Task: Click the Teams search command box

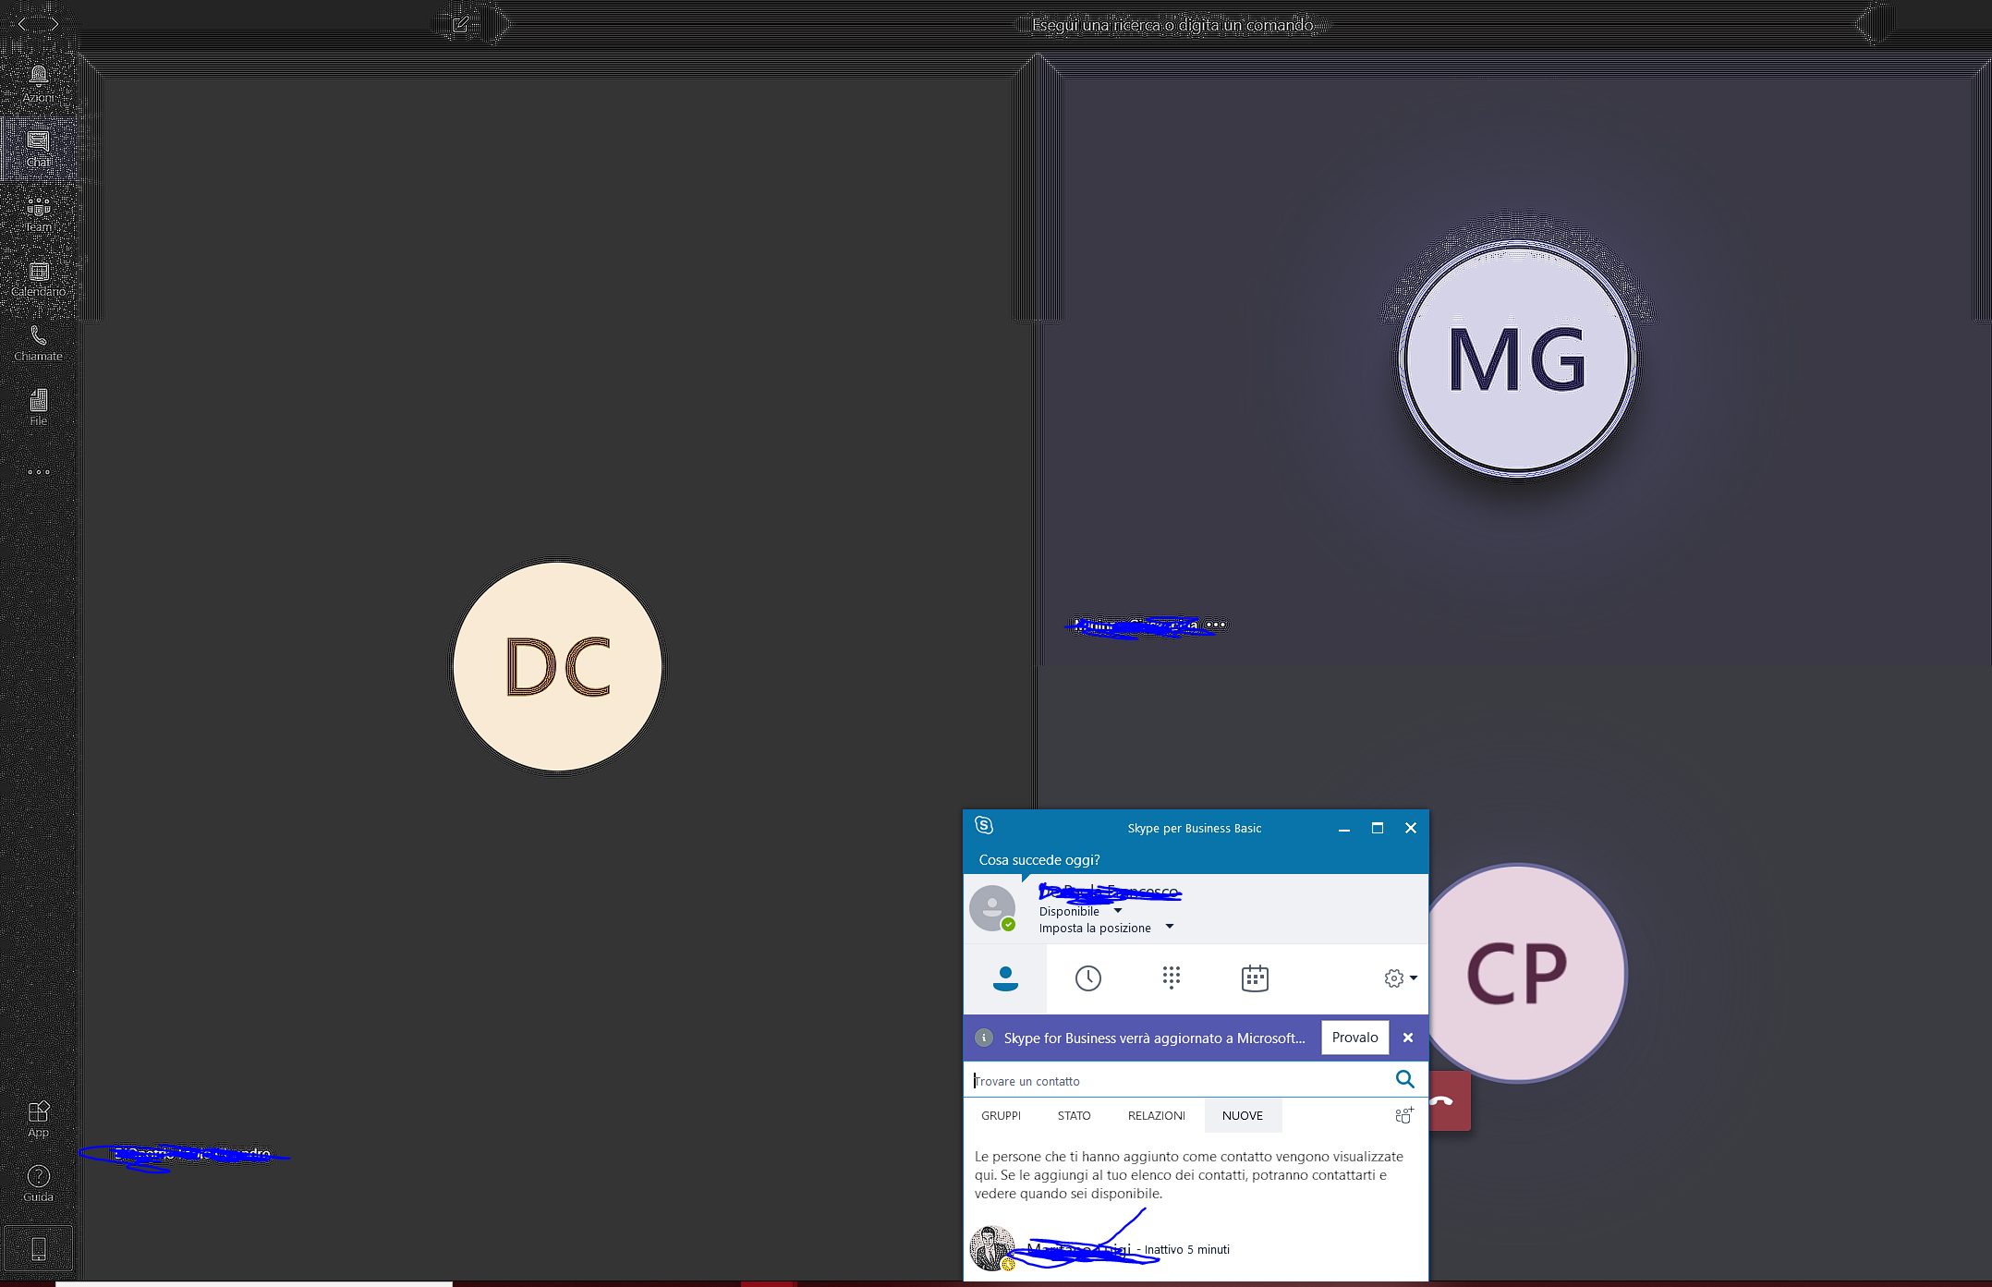Action: [1172, 25]
